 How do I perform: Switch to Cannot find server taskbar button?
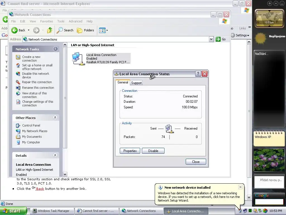(96, 211)
